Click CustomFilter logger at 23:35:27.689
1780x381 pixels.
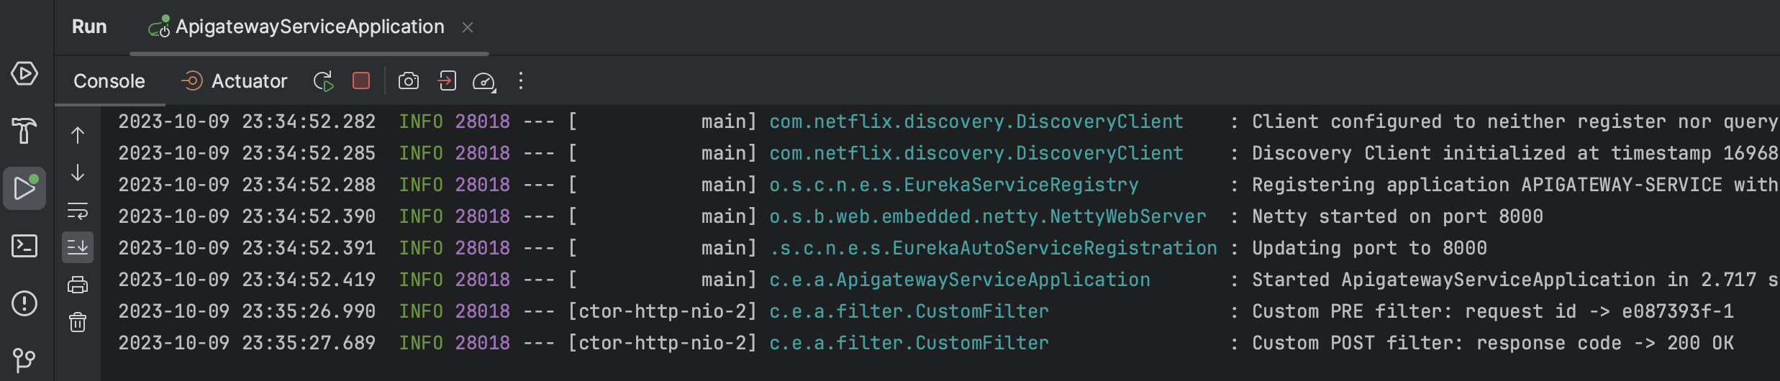909,343
